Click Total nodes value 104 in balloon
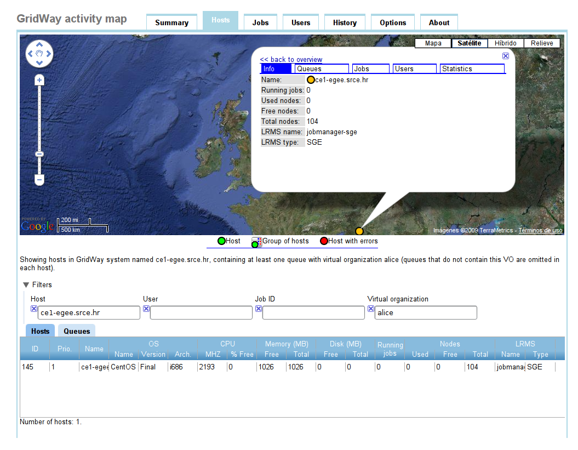This screenshot has width=578, height=450. (x=312, y=121)
